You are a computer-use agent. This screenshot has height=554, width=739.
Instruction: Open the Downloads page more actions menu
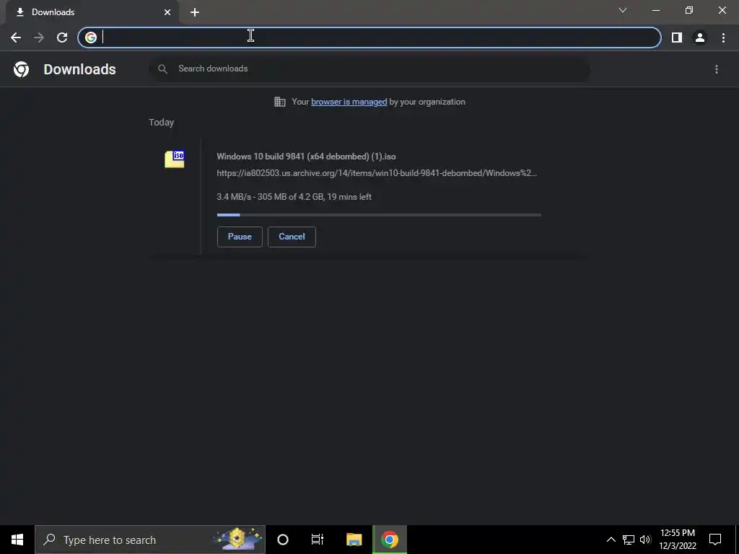tap(717, 69)
